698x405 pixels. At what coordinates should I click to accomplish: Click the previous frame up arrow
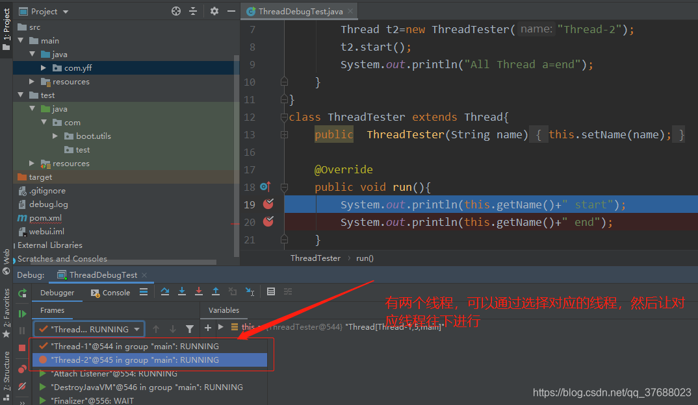[156, 329]
